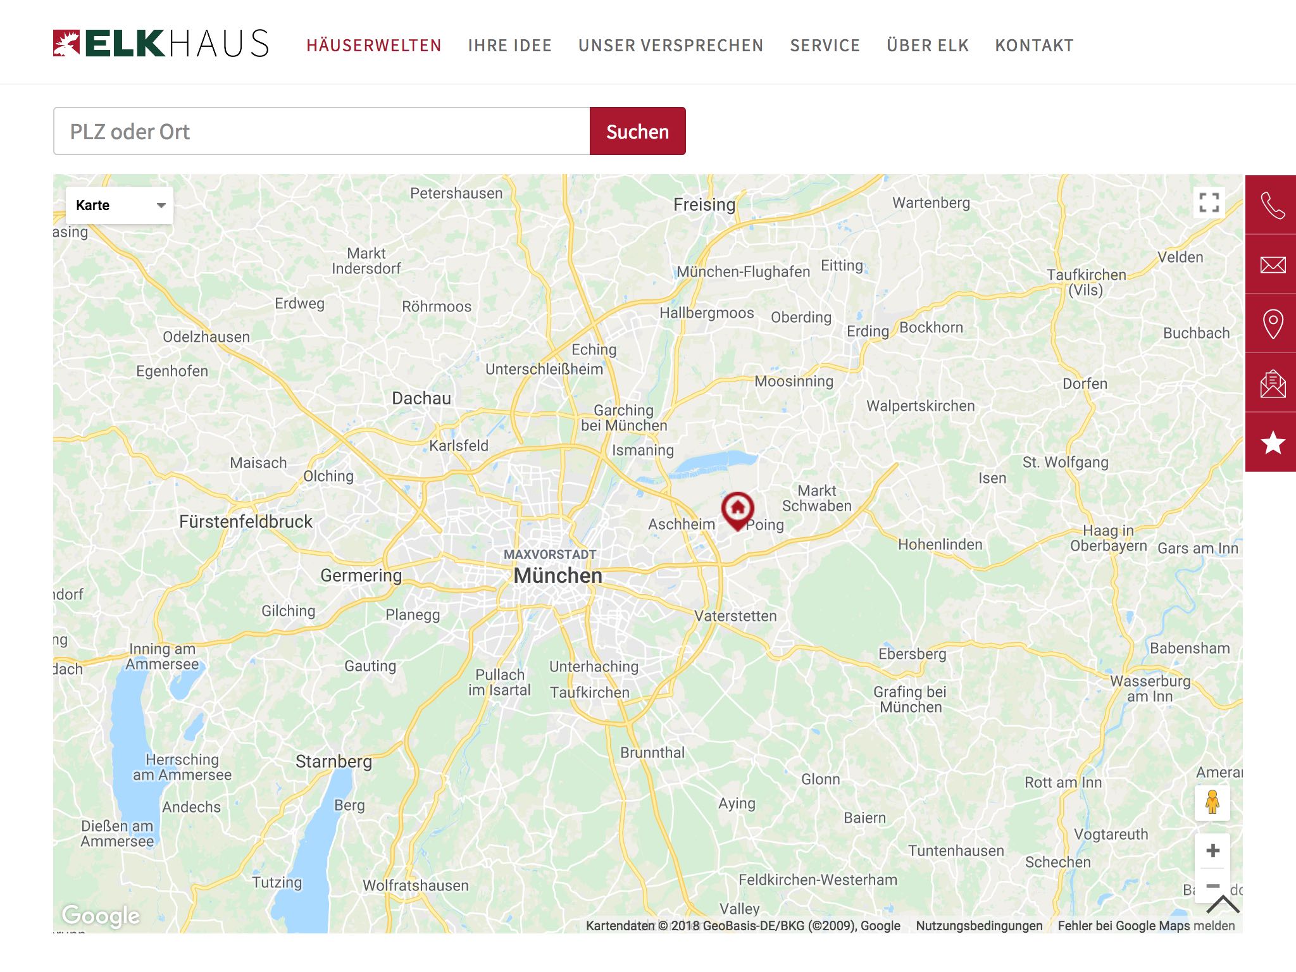Zoom out with the minus button

coord(1212,885)
